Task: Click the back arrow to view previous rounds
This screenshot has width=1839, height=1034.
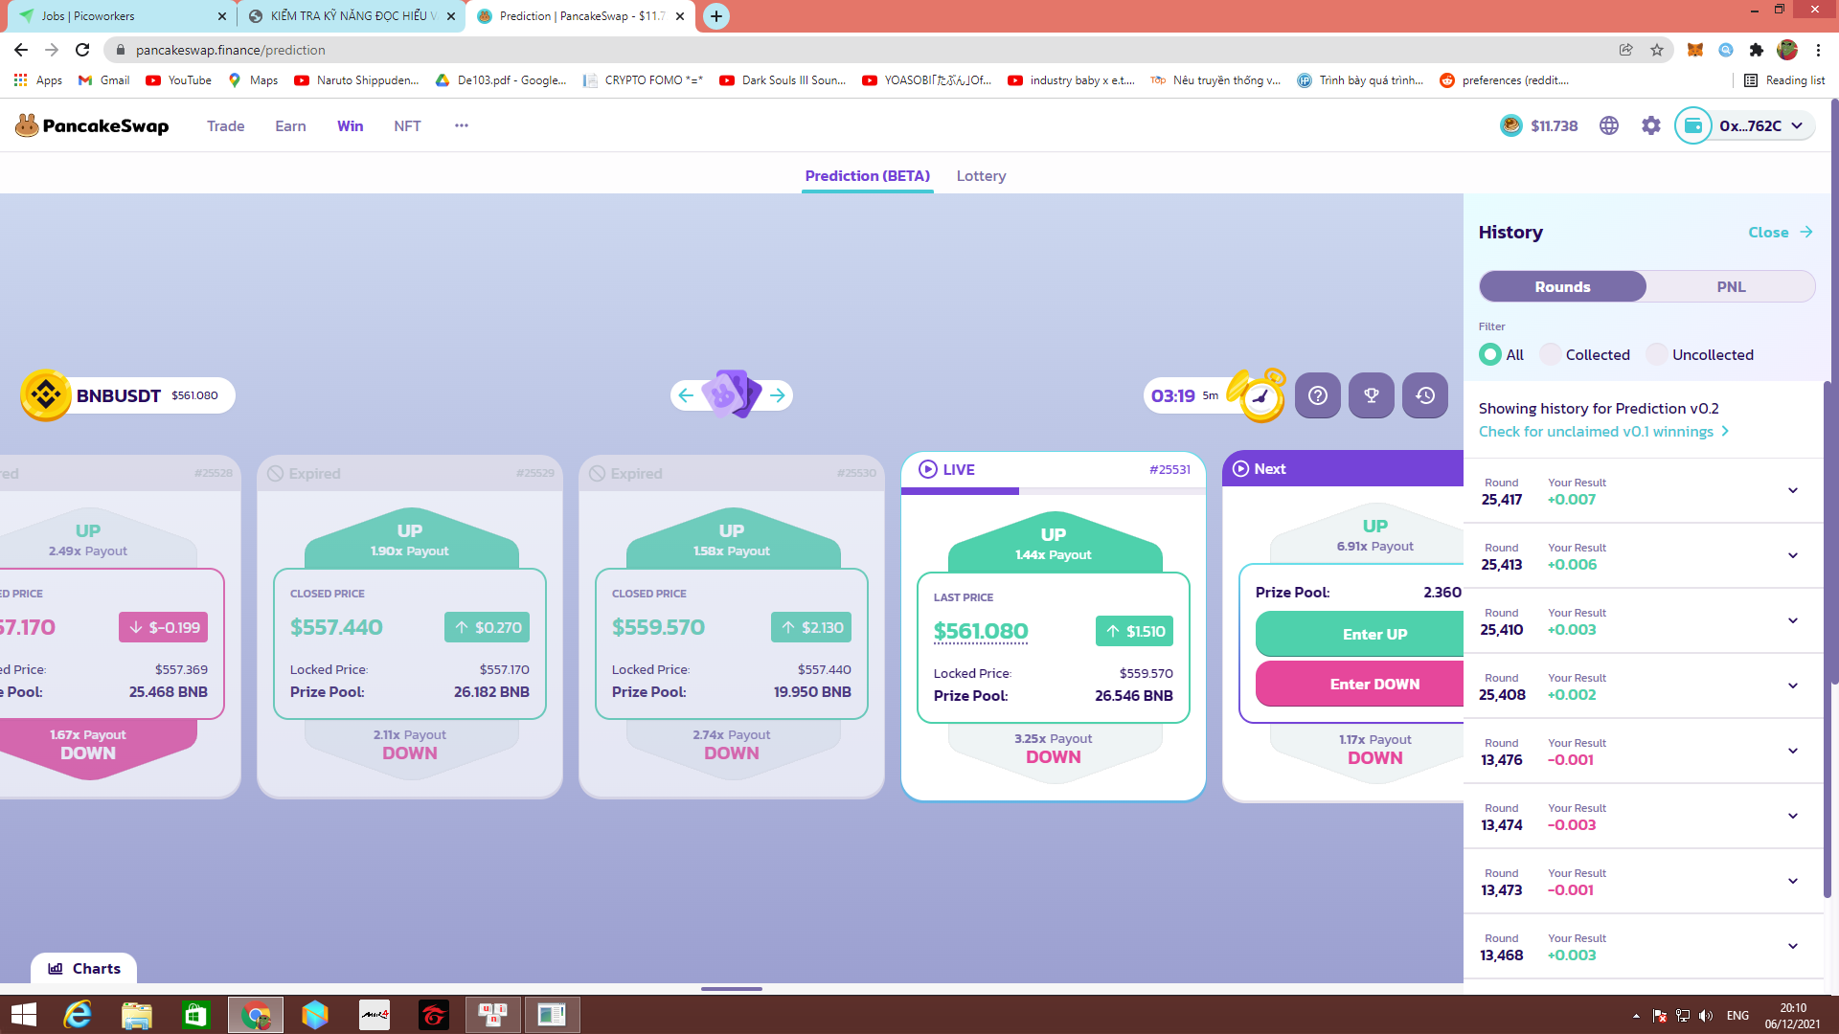Action: click(x=685, y=395)
